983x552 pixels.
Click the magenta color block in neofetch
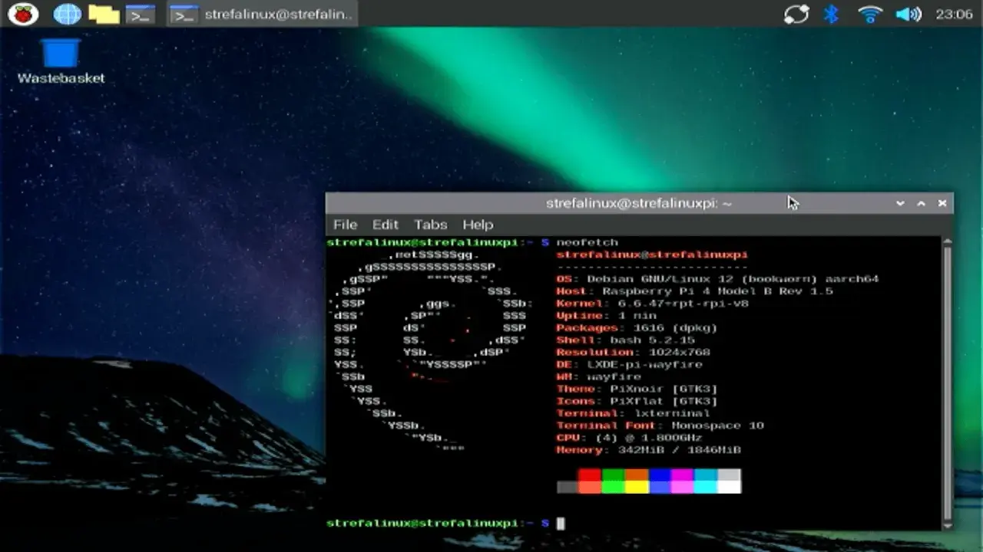coord(683,475)
